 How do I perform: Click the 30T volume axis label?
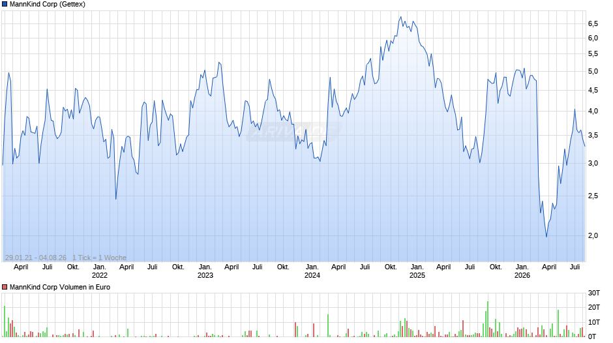(594, 293)
